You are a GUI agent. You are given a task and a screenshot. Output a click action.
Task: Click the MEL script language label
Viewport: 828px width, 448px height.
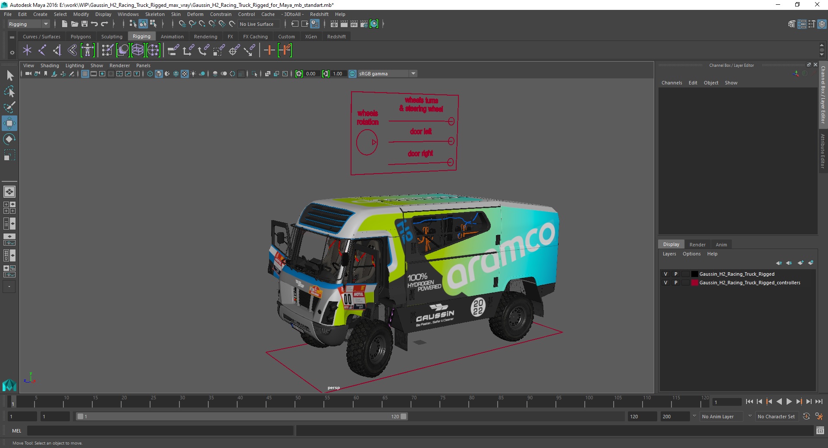point(16,431)
